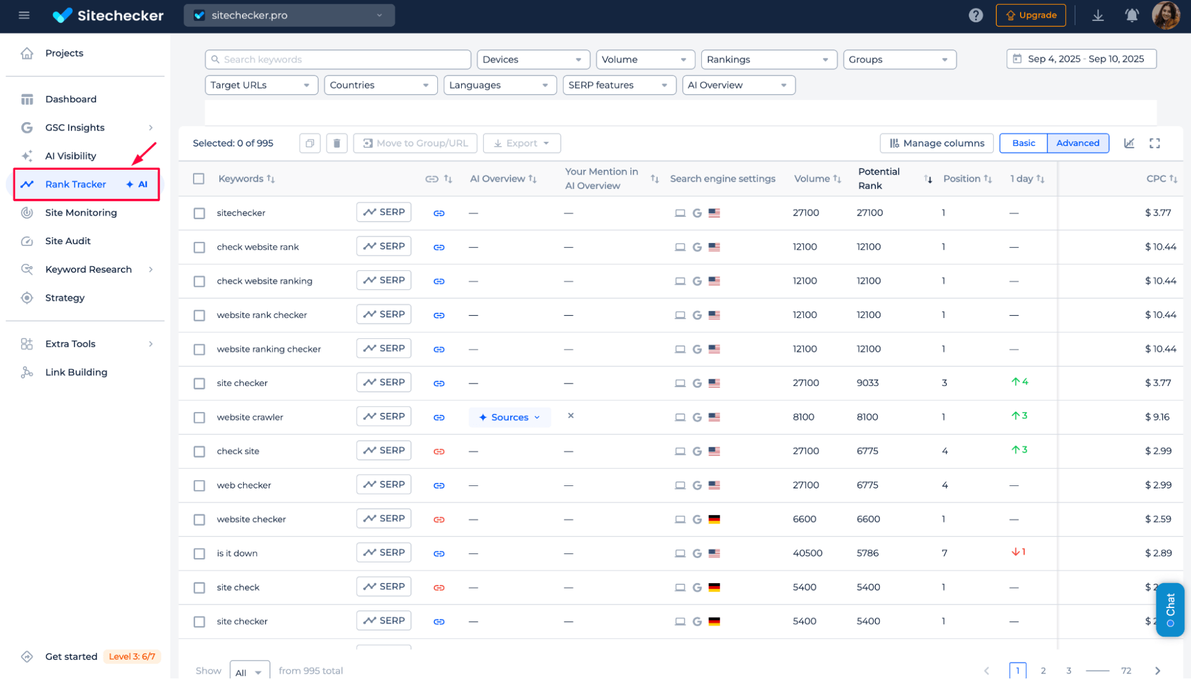Check the is it down checkbox
Image resolution: width=1191 pixels, height=679 pixels.
click(199, 553)
